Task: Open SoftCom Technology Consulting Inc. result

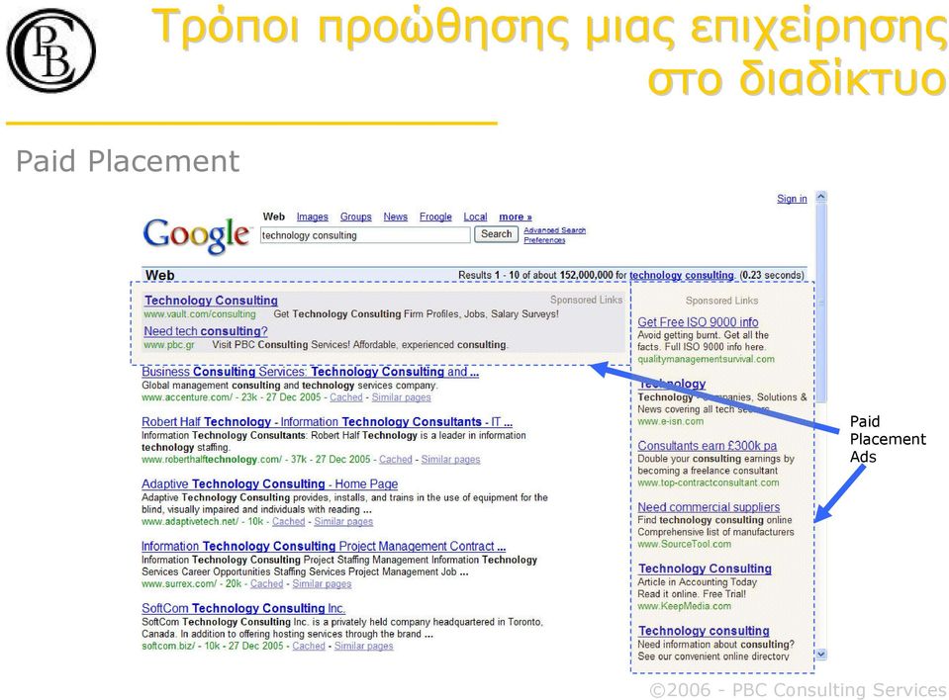Action: coord(243,609)
